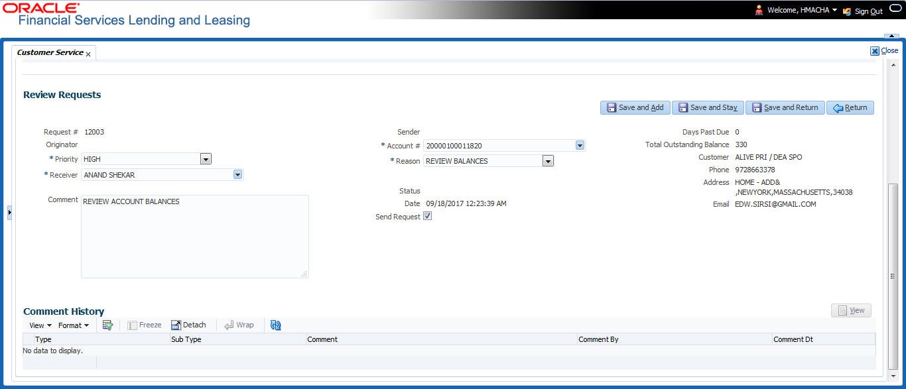
Task: Expand the Account # dropdown list
Action: 580,146
